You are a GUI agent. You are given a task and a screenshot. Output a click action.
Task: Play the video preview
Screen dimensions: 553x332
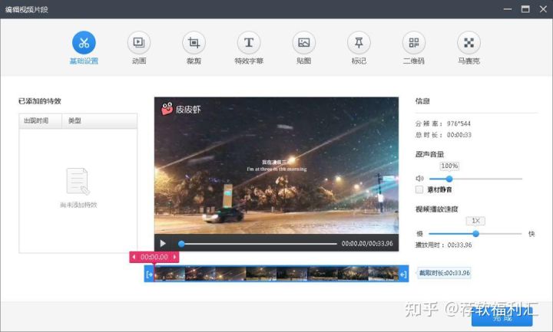coord(163,243)
